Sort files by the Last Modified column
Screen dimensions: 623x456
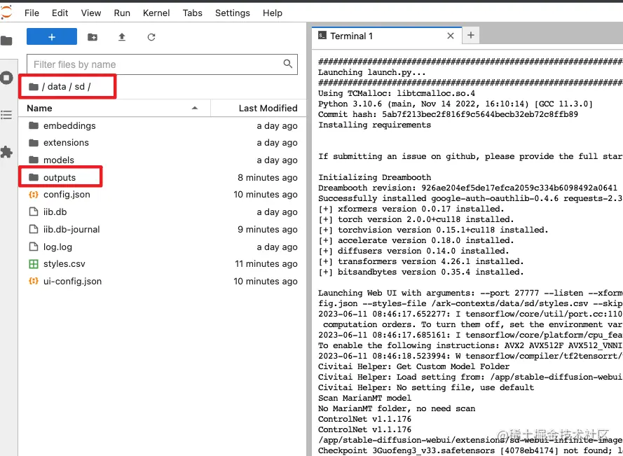tap(268, 108)
